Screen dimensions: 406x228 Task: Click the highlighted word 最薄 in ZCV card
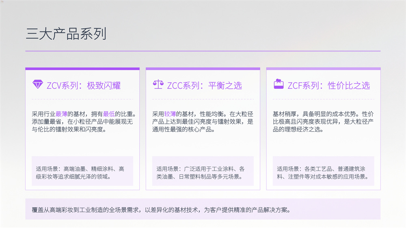61,114
